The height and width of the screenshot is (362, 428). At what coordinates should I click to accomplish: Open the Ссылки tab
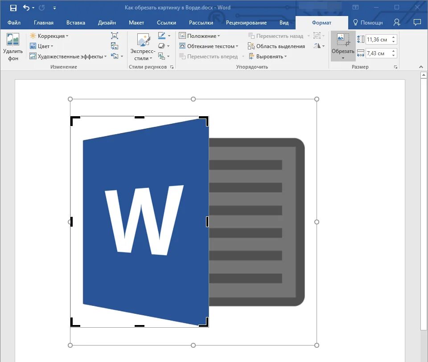[x=166, y=23]
